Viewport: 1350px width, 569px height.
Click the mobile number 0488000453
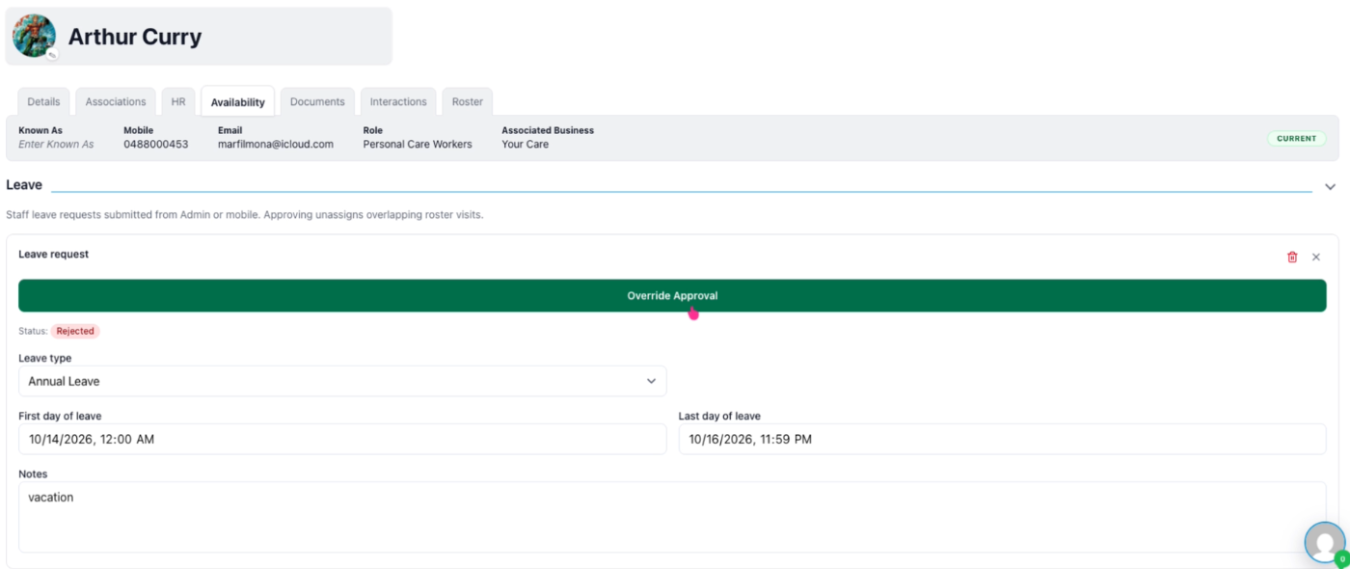point(156,145)
